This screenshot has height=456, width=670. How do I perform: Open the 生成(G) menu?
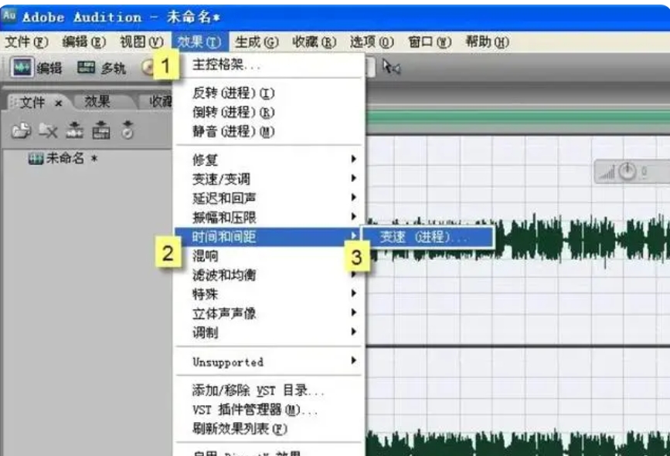(257, 42)
